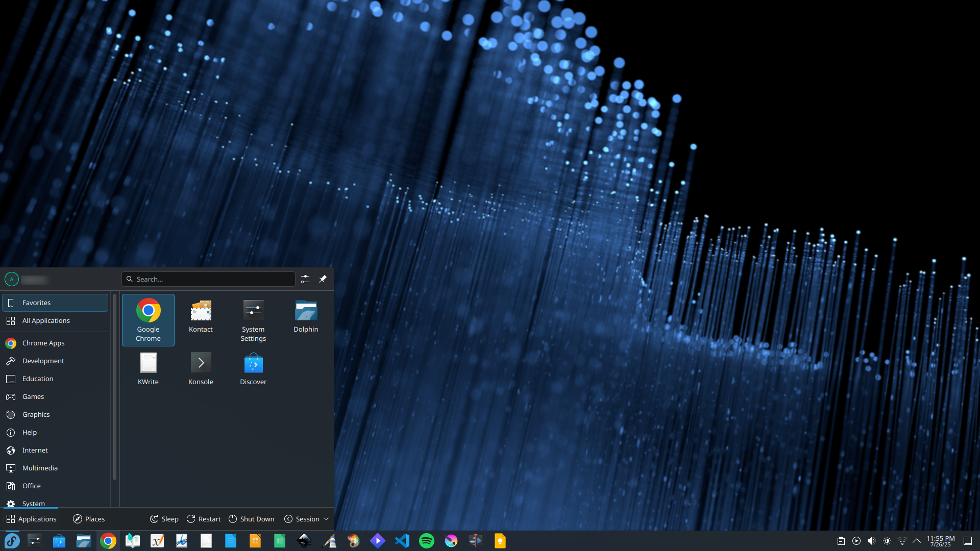Pin the launcher menu open

pos(323,279)
